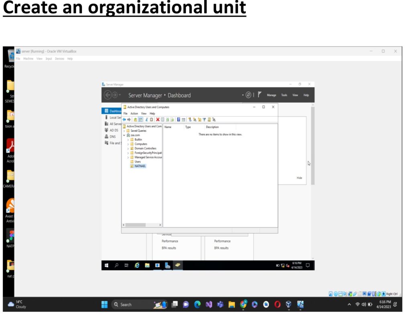Click the Refresh icon in ADUC toolbar

[167, 119]
